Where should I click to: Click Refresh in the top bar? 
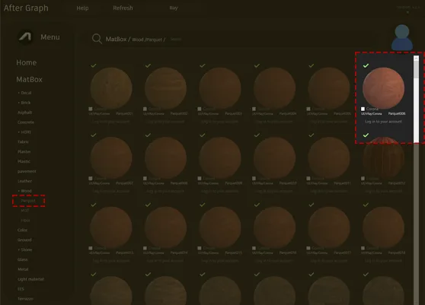(x=123, y=8)
